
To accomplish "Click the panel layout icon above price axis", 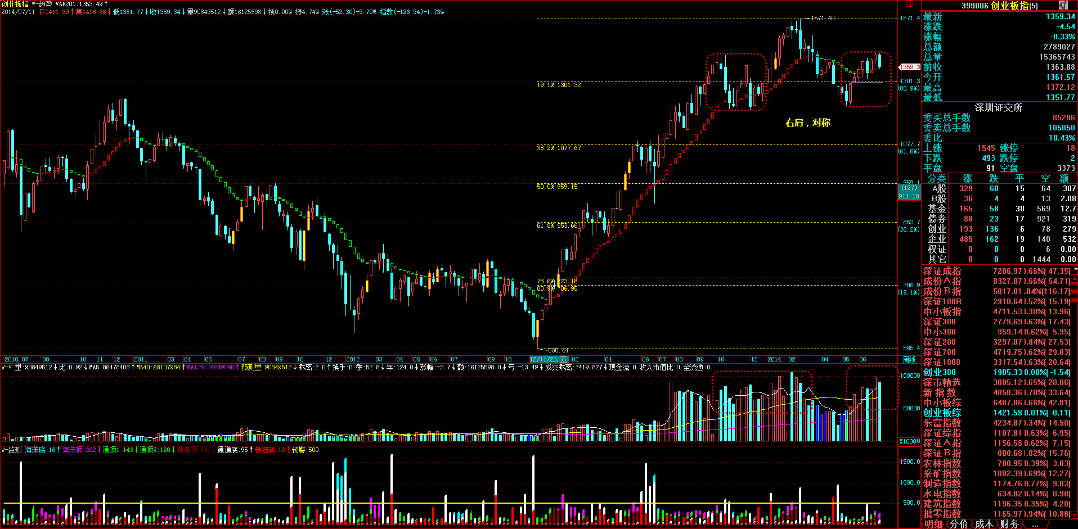I will (909, 4).
